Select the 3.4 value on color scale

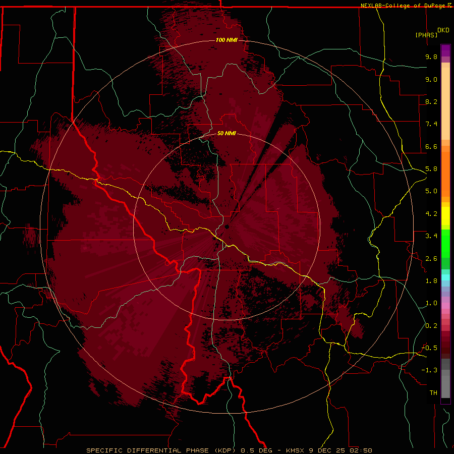tap(431, 236)
